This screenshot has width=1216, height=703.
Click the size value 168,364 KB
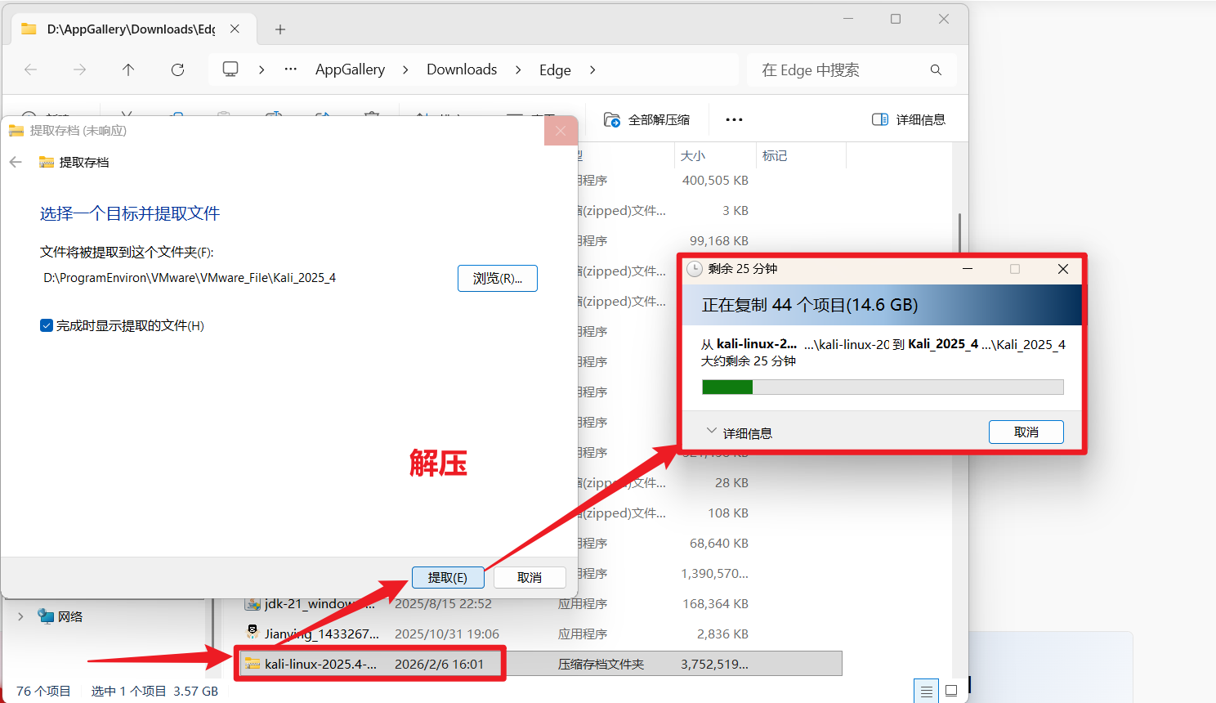pyautogui.click(x=716, y=603)
